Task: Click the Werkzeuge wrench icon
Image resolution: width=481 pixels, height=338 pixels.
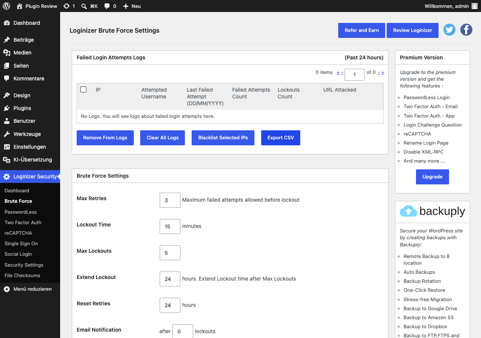Action: coord(7,134)
